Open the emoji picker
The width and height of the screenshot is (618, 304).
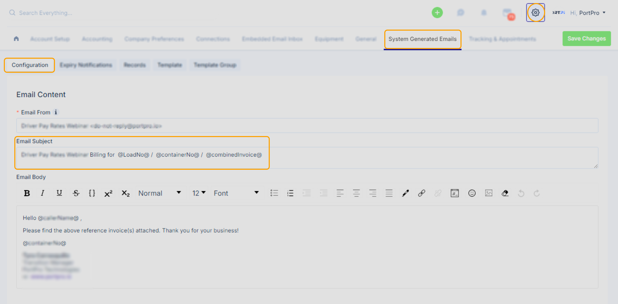[x=472, y=193]
